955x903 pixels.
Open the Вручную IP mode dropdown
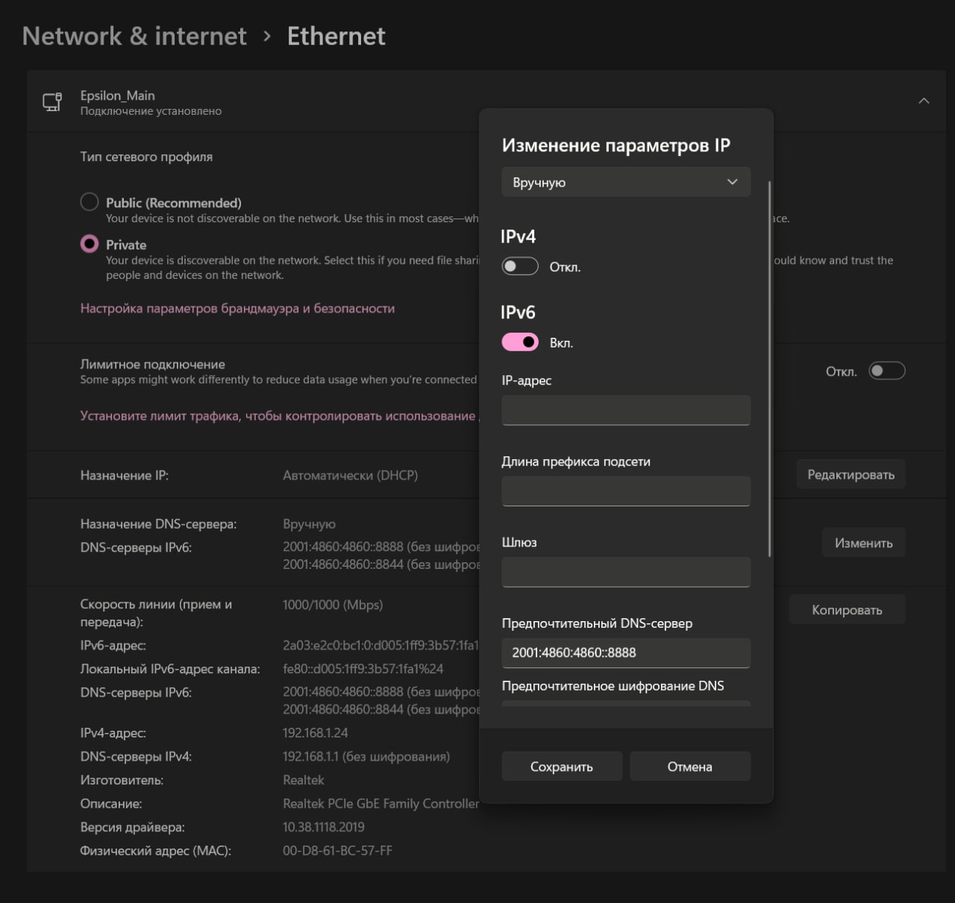626,182
